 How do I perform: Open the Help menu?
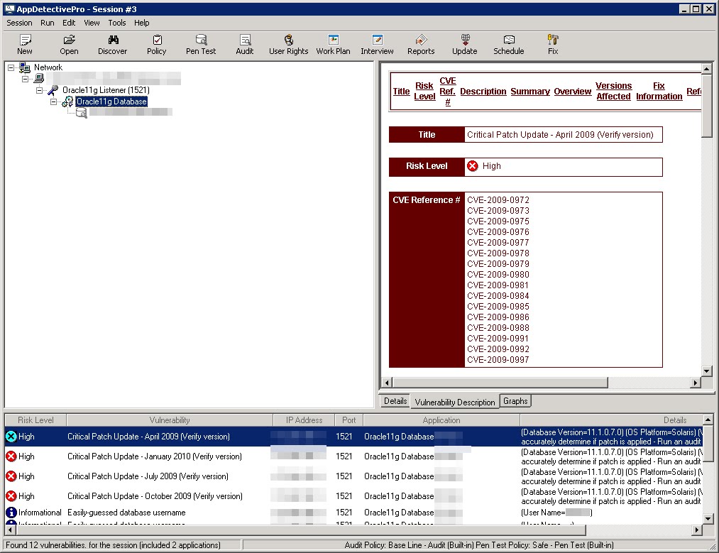[142, 23]
